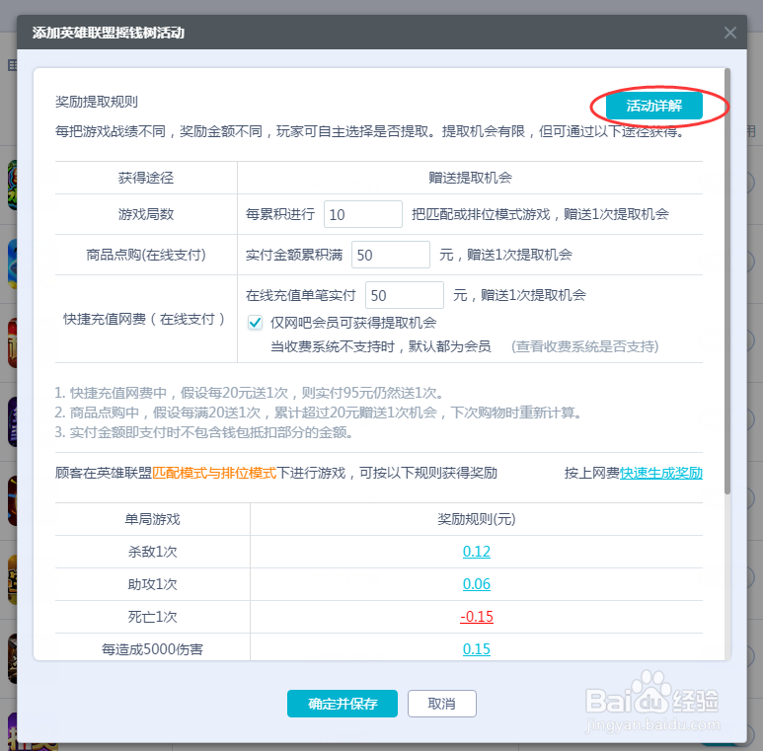Screen dimensions: 763x751
Task: Click the 取消 button
Action: [x=442, y=704]
